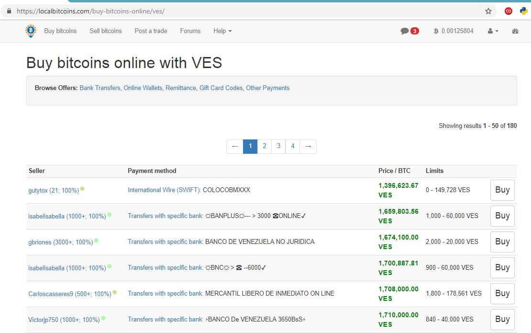Image resolution: width=531 pixels, height=333 pixels.
Task: Click Transfers with specific bank link in MERCANTIL row
Action: point(165,293)
